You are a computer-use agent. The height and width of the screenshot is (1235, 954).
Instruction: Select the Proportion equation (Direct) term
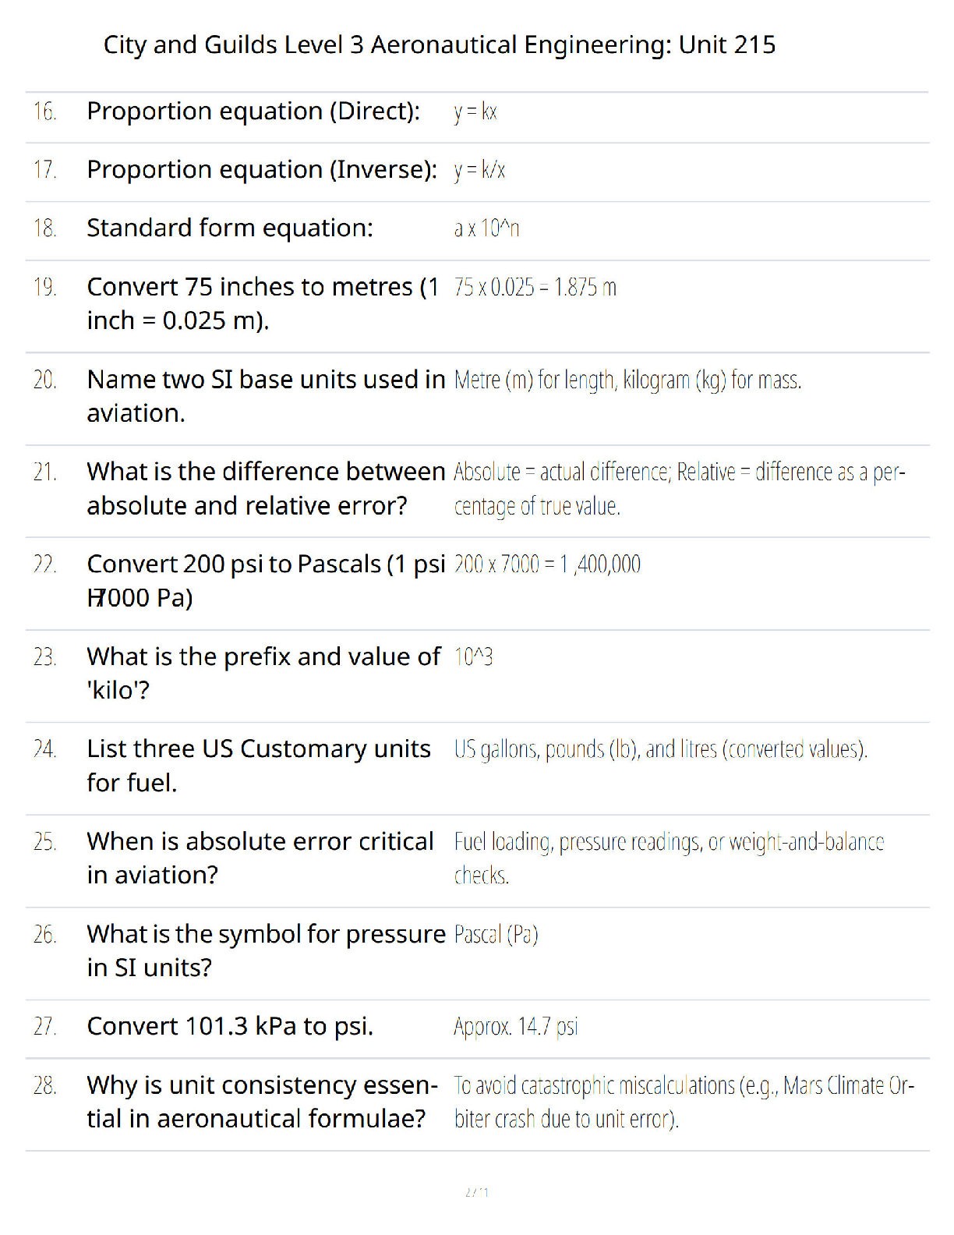[x=253, y=111]
